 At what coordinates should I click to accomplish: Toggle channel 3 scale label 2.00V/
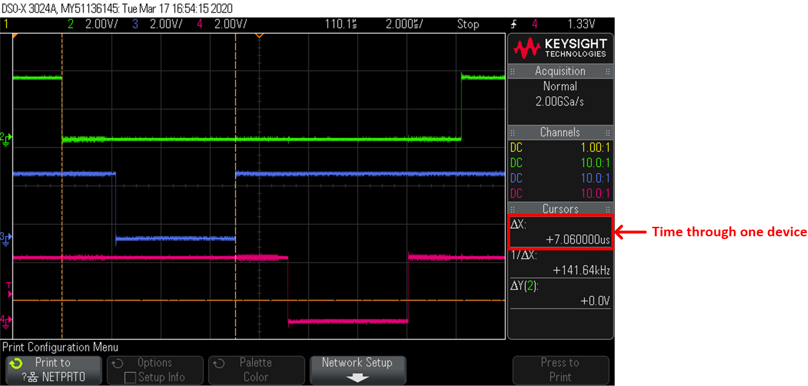point(166,24)
